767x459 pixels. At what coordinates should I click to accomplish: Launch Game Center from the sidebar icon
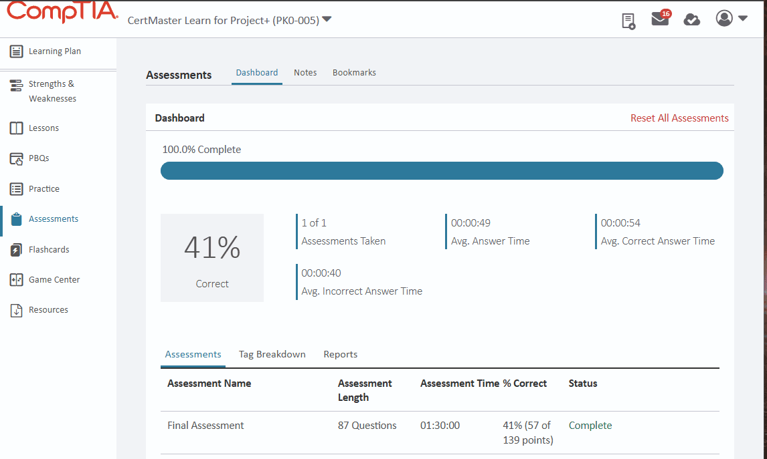15,279
